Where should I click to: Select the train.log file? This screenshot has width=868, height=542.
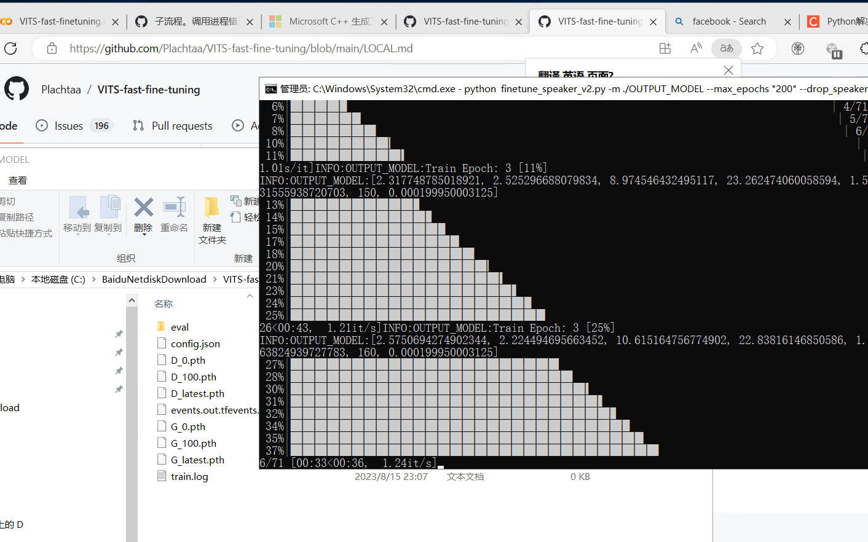(189, 476)
